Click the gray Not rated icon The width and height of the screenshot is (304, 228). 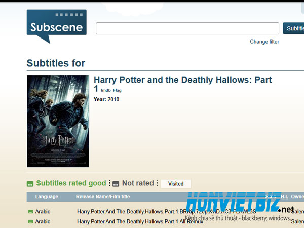(116, 184)
